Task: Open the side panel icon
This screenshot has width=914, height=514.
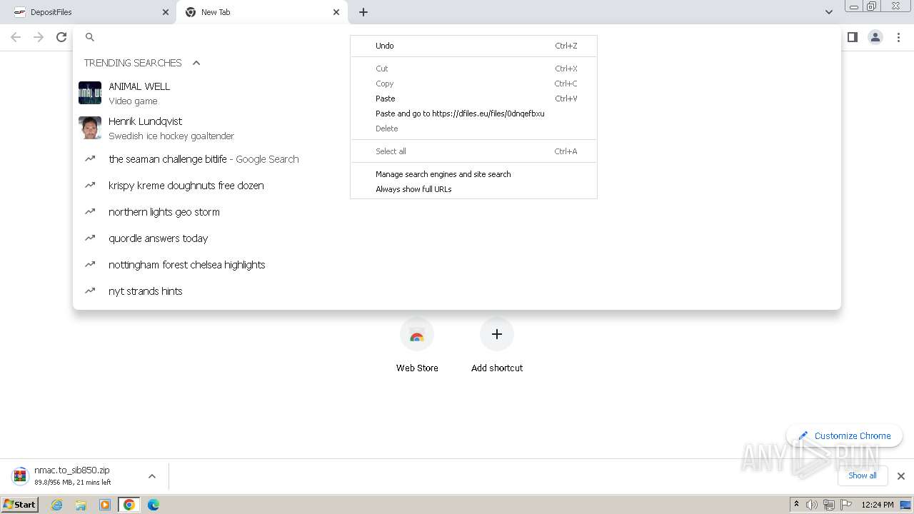Action: coord(852,37)
